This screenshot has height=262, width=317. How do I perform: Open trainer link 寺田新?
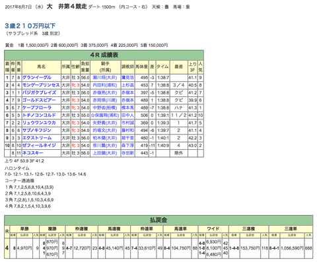(127, 153)
